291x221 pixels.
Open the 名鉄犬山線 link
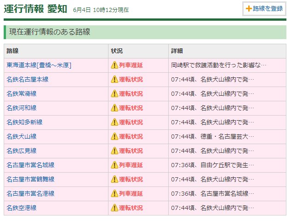[22, 137]
